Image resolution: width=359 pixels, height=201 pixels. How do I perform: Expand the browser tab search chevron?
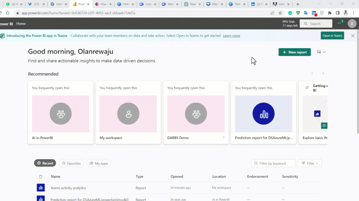[319, 4]
